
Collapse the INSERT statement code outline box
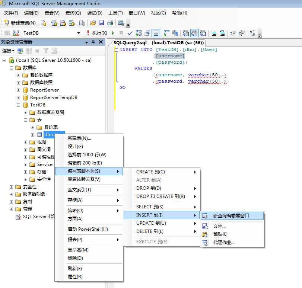116,50
